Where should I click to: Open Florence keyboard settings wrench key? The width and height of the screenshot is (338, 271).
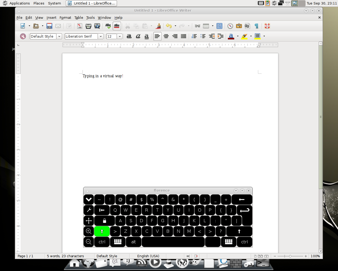pyautogui.click(x=89, y=210)
